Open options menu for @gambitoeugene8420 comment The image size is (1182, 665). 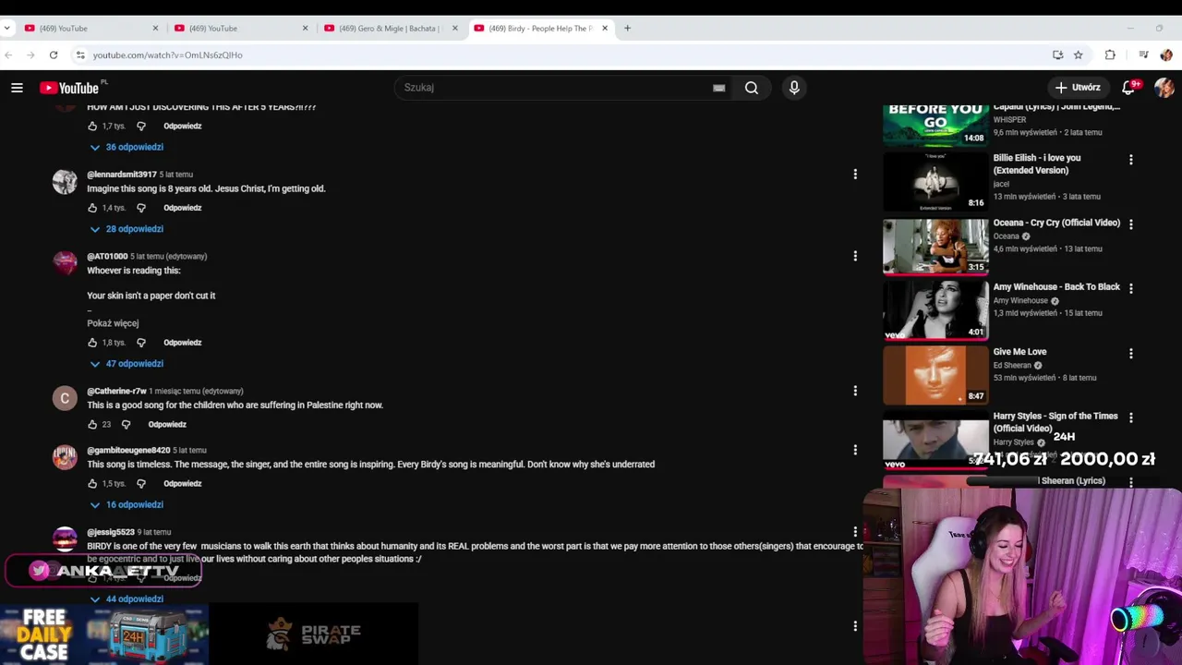pyautogui.click(x=855, y=450)
